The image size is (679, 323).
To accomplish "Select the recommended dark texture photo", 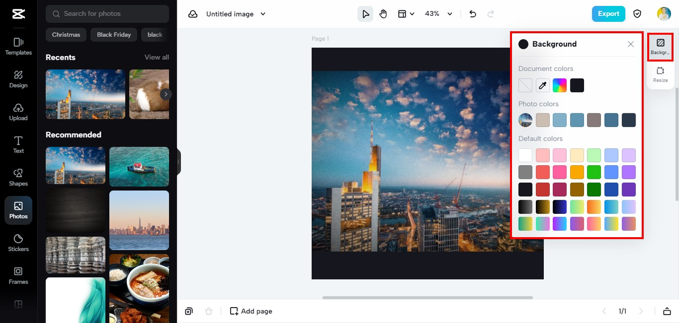I will (x=75, y=211).
